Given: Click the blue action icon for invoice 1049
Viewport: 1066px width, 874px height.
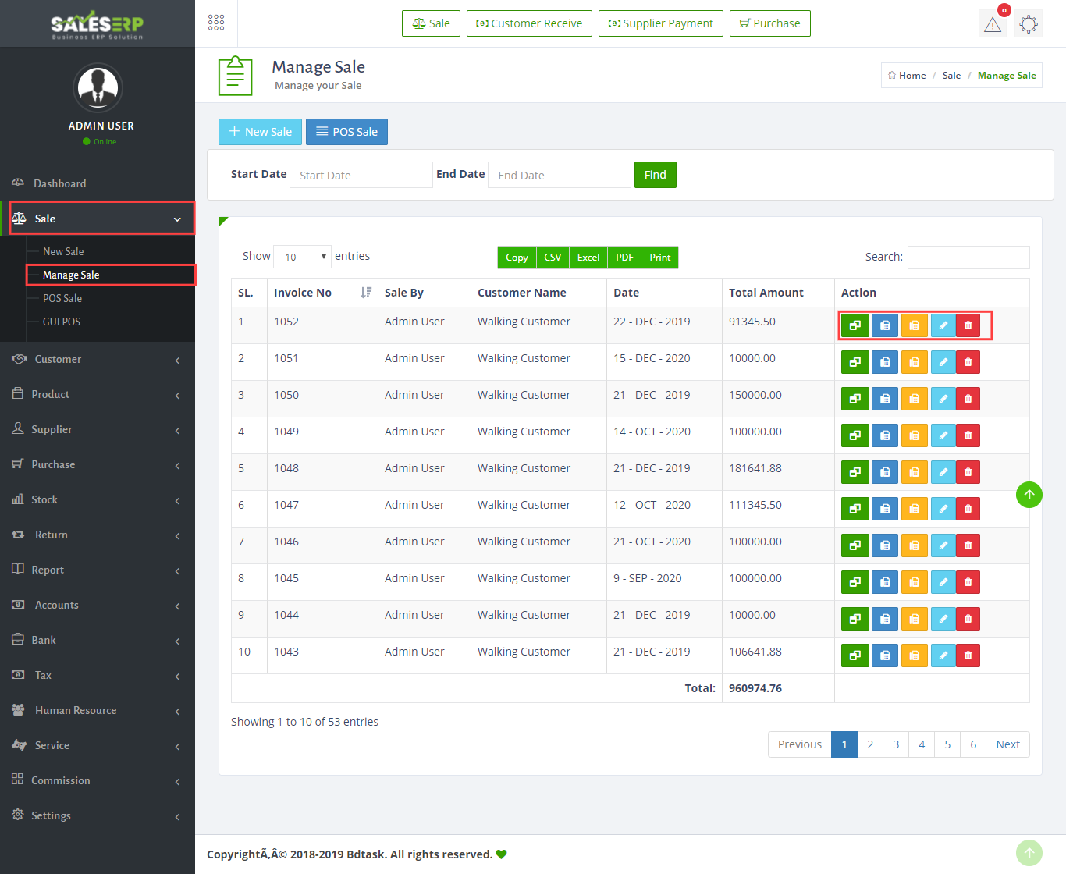Looking at the screenshot, I should pos(884,435).
